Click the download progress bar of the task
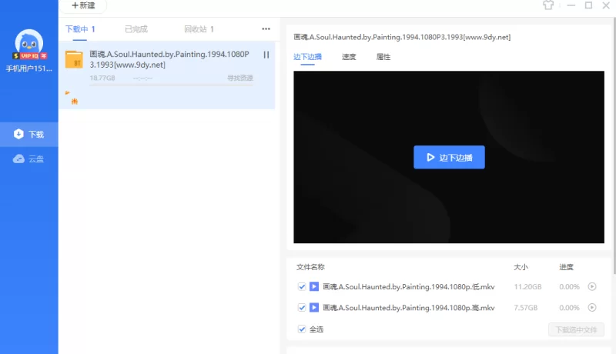This screenshot has height=354, width=616. (x=168, y=85)
